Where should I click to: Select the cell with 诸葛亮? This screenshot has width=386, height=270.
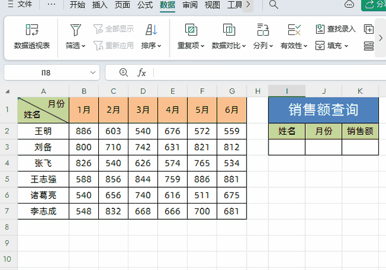pos(43,195)
